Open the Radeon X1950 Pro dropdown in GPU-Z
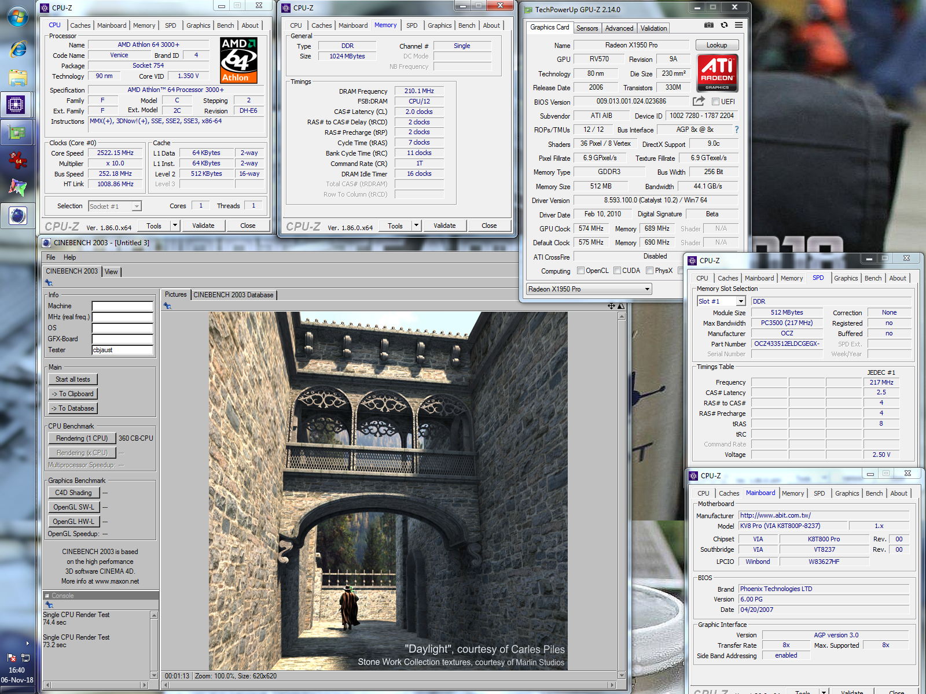This screenshot has width=926, height=694. coord(589,289)
